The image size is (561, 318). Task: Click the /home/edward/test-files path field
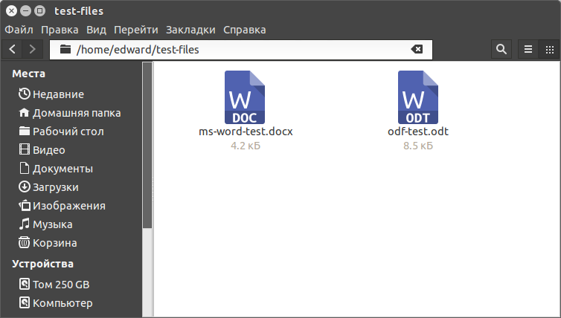tap(241, 49)
